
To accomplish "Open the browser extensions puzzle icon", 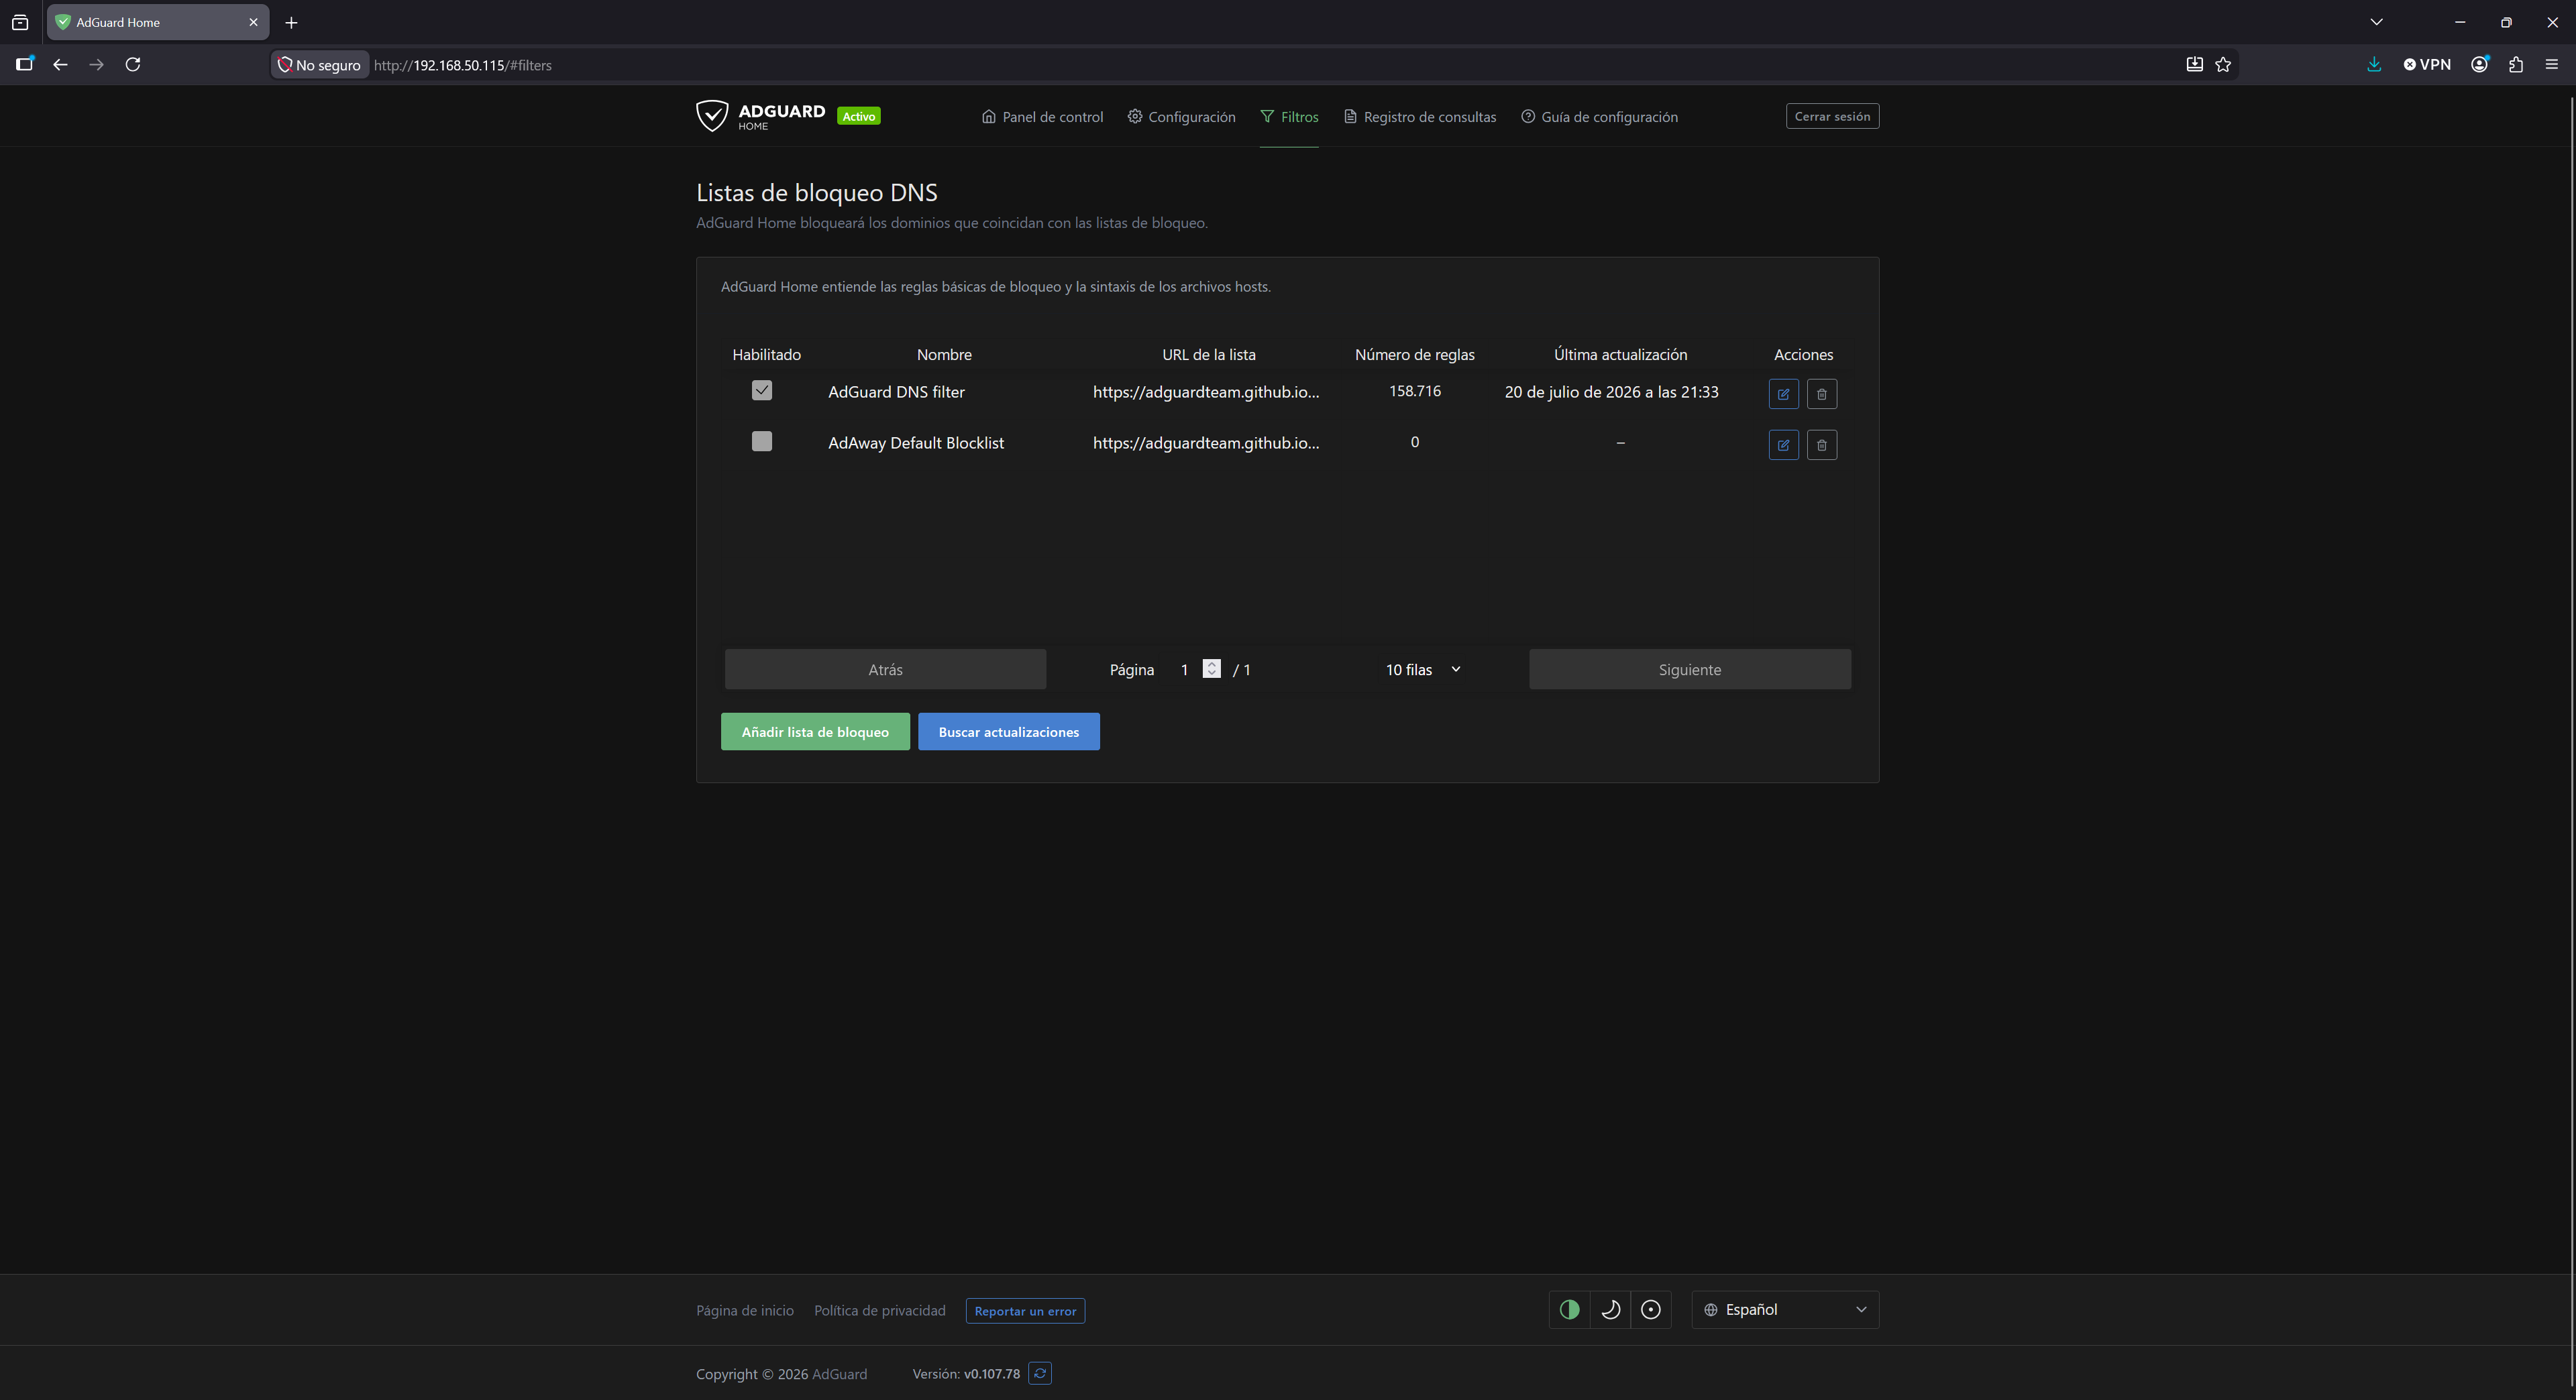I will pyautogui.click(x=2516, y=65).
